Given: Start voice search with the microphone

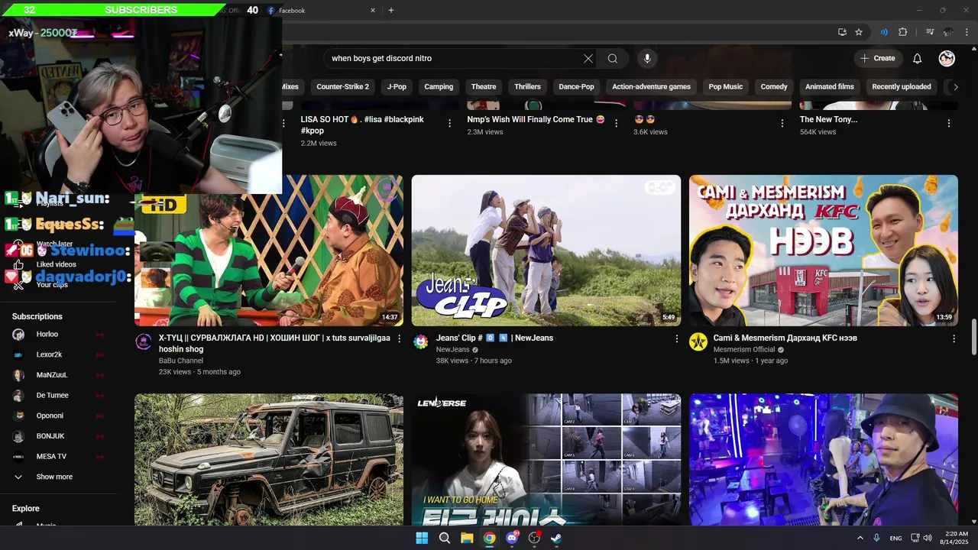Looking at the screenshot, I should click(647, 58).
